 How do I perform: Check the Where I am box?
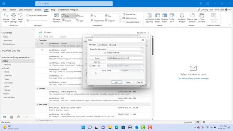(x=90, y=65)
